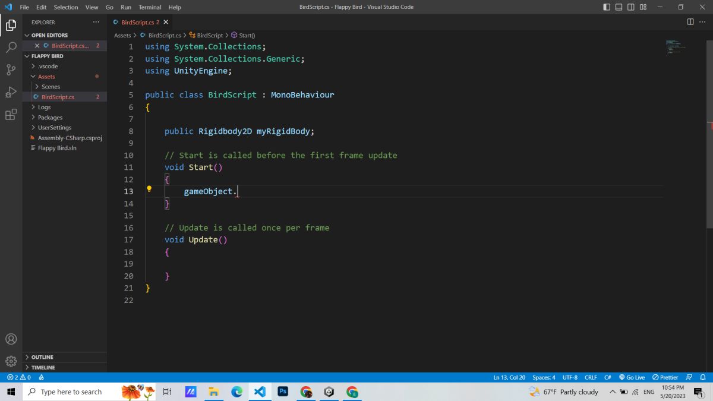713x401 pixels.
Task: Select BirdScript.cs in the Assets tree
Action: [x=65, y=97]
